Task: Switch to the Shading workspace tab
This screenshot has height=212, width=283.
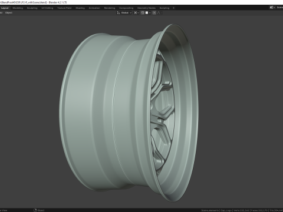Action: (80, 8)
